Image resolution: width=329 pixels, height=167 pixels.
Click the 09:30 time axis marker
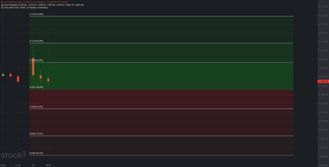[x=48, y=165]
